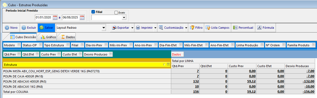
Task: Click the Custo Efet column header
Action: pos(270,66)
